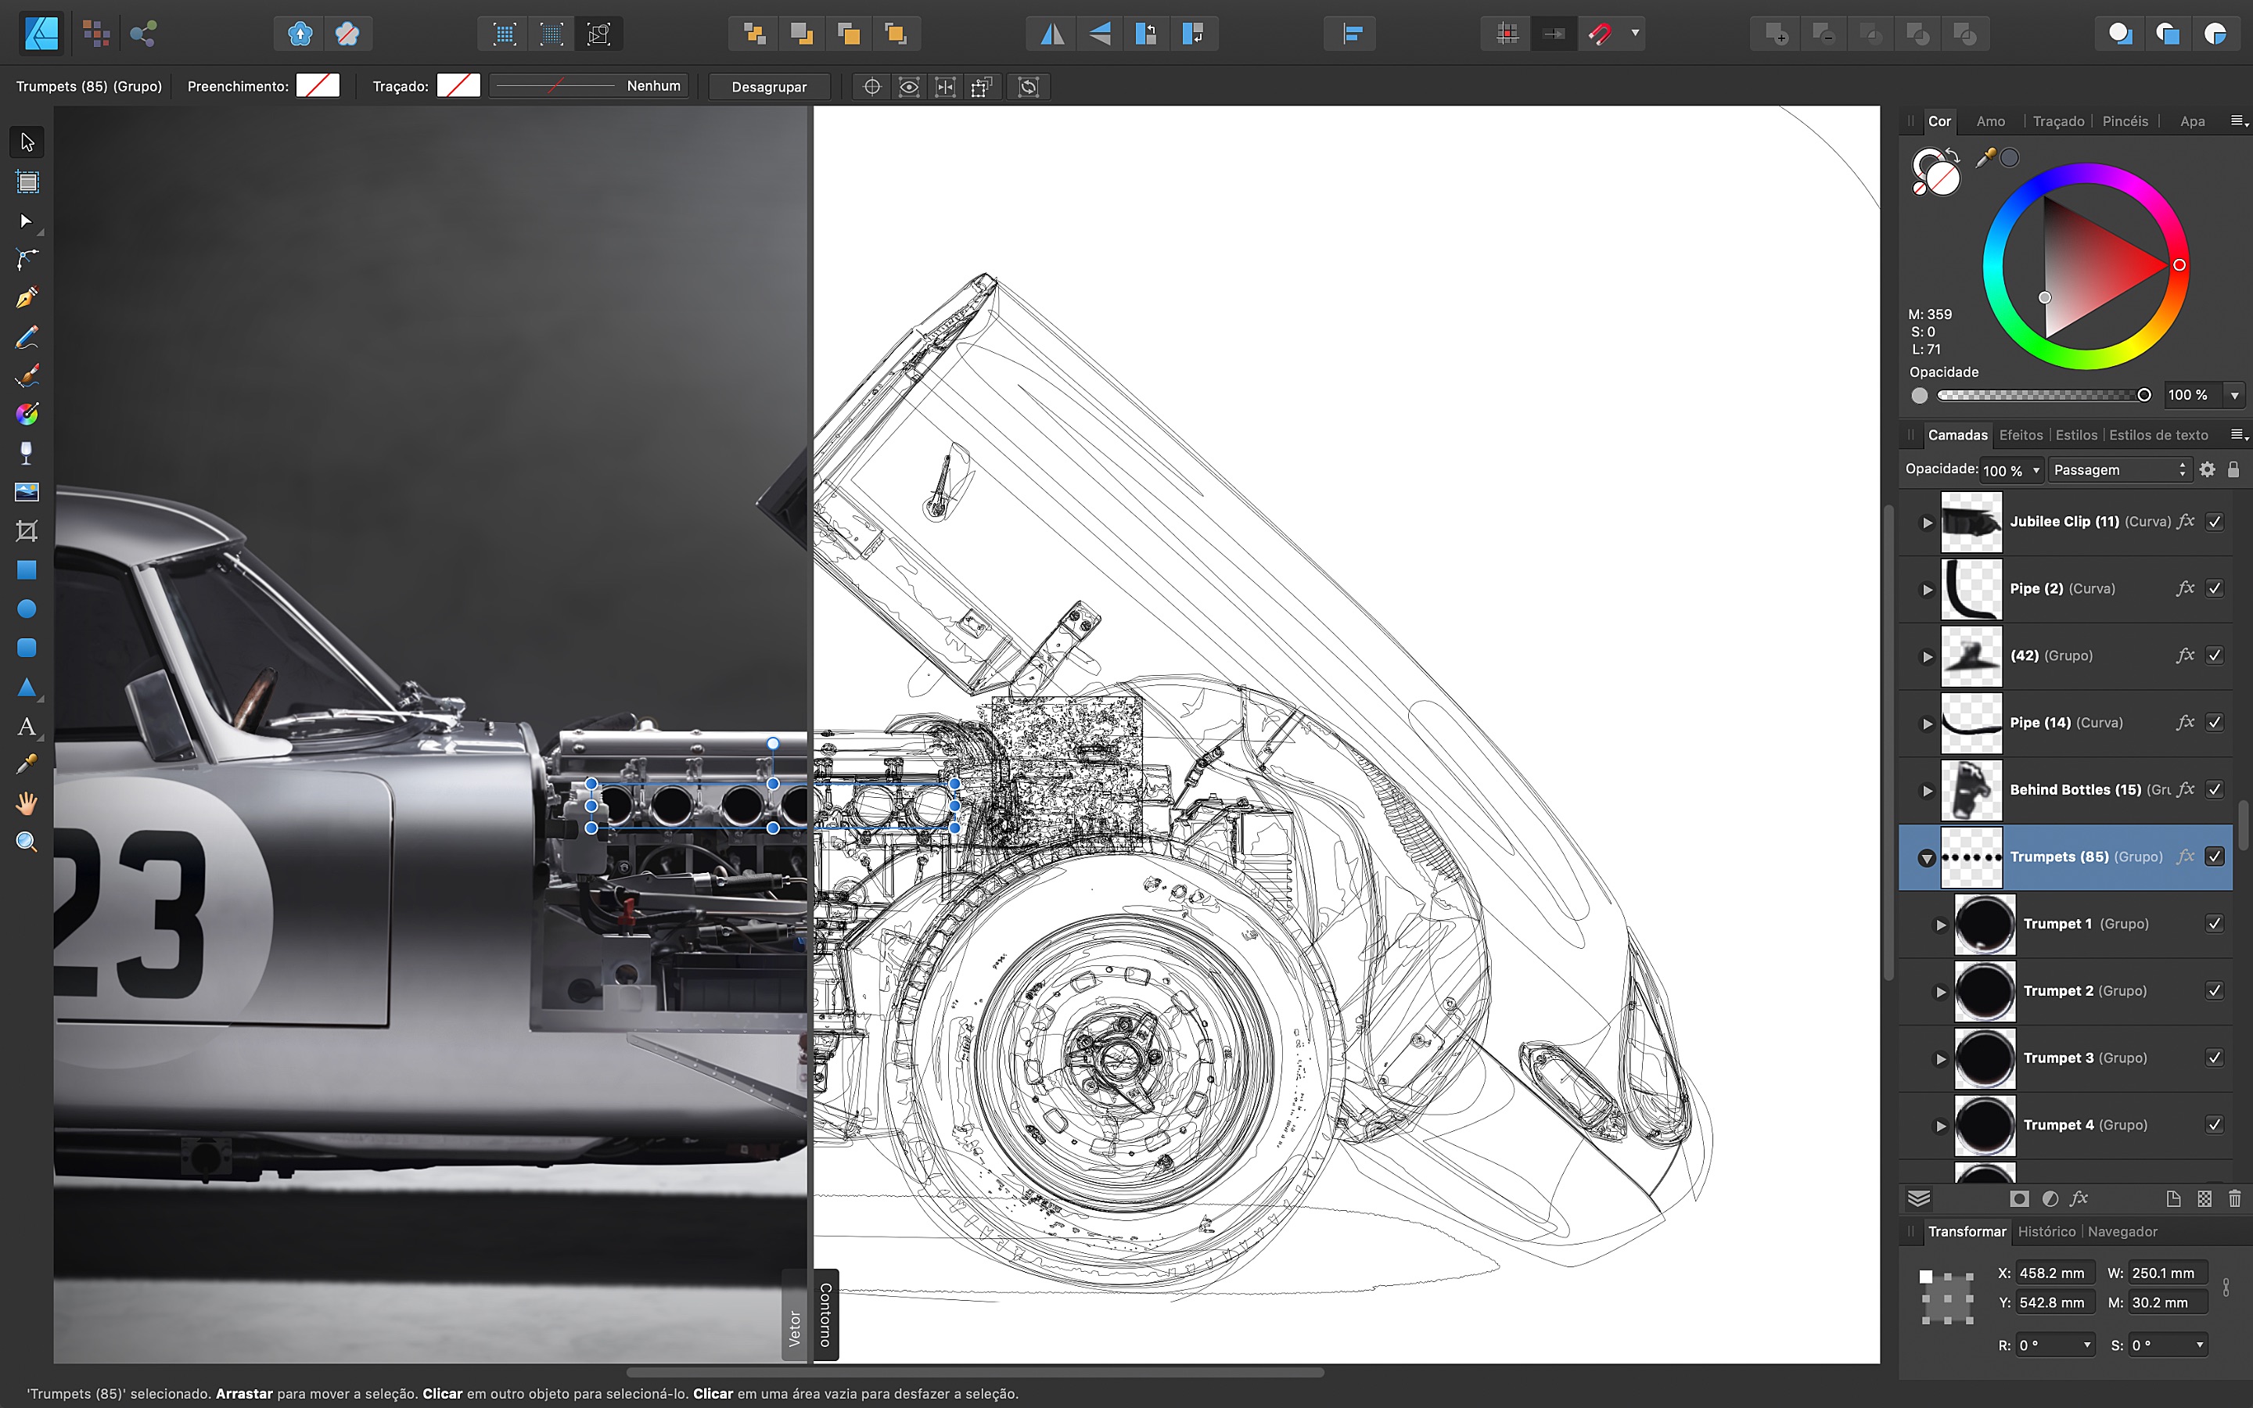Open the rotation R angle dropdown
Viewport: 2253px width, 1408px height.
click(x=2087, y=1345)
